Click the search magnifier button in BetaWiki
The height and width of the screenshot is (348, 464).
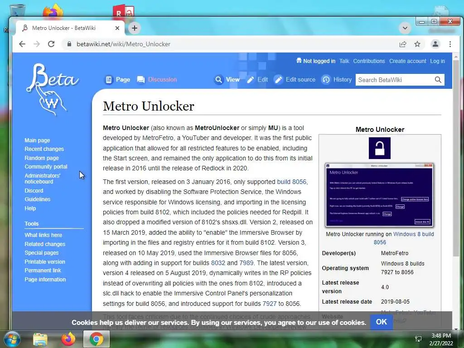tap(438, 80)
